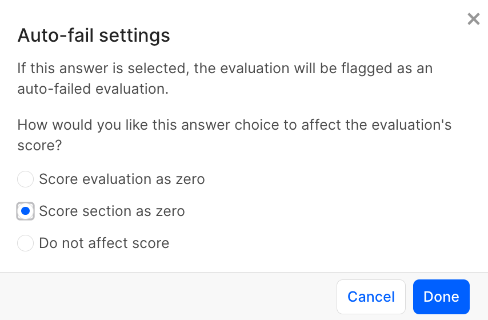Pick the Do not affect score radio button
This screenshot has height=320, width=488.
coord(25,243)
